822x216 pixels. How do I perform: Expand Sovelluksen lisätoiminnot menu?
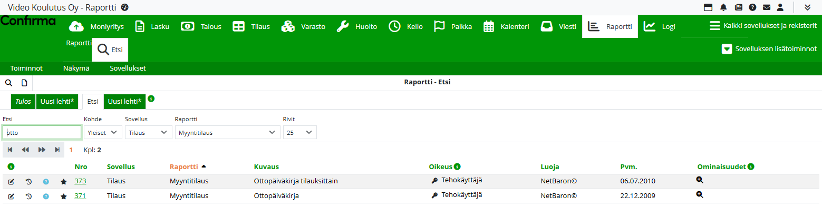tap(768, 49)
